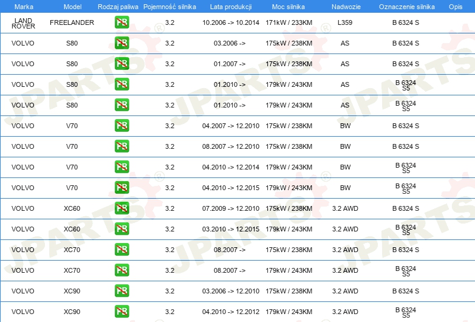Click the B 6324 S5 engine code in the XC90 04.2010 row

(x=406, y=313)
